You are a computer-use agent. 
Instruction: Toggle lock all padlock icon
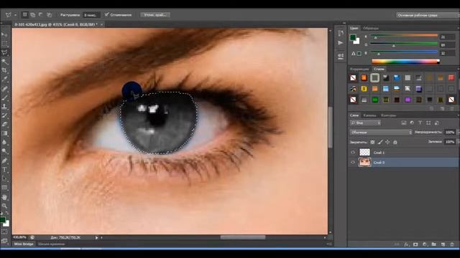click(395, 142)
